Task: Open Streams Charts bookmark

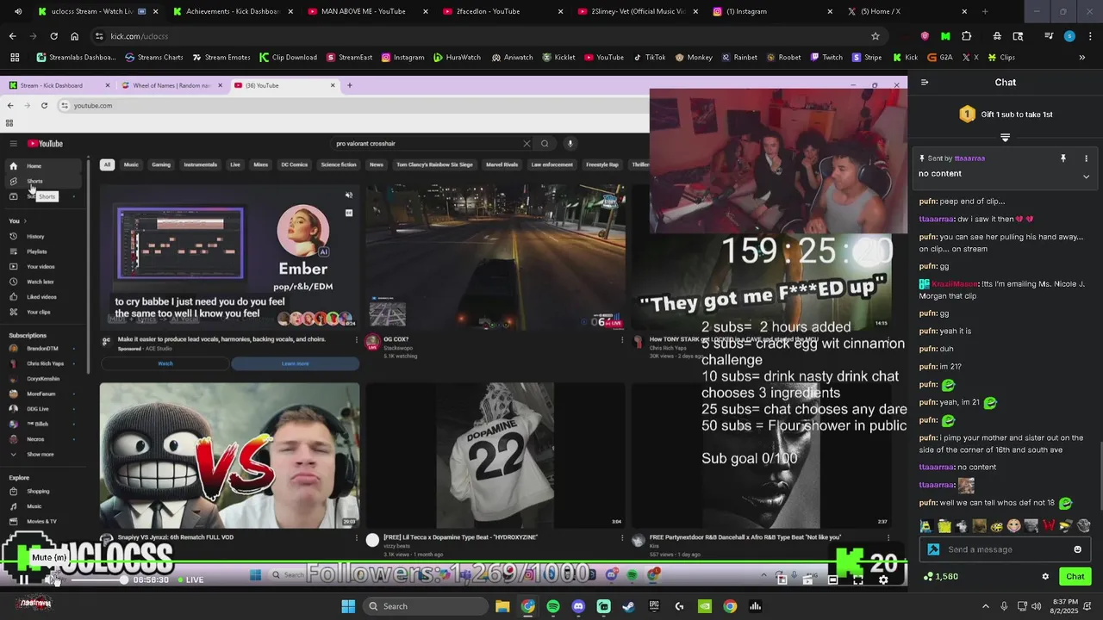Action: pyautogui.click(x=154, y=58)
